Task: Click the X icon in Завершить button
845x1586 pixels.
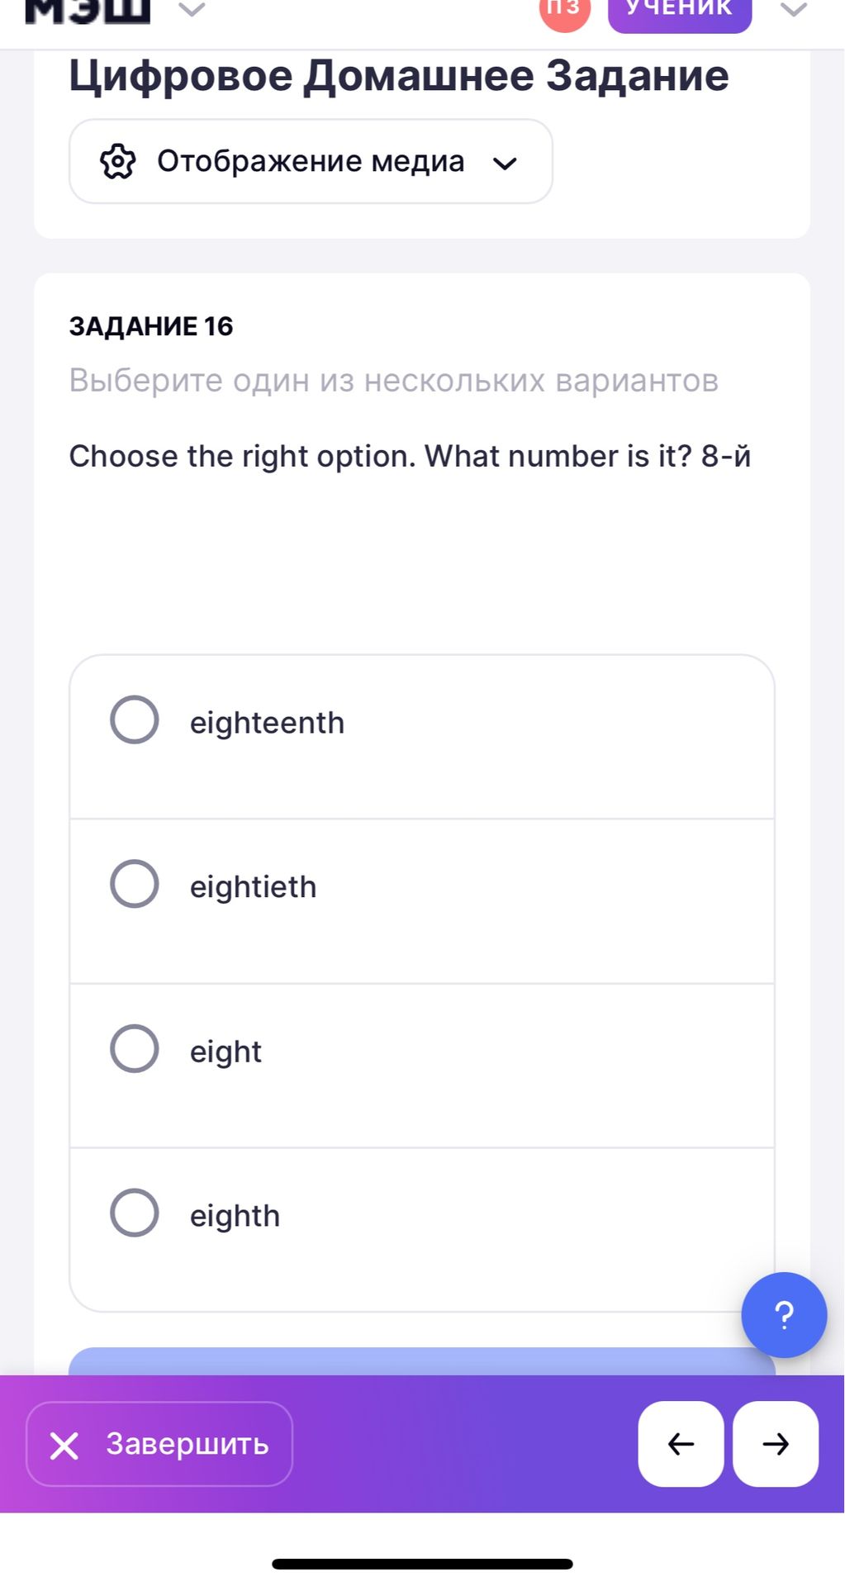Action: (x=64, y=1446)
